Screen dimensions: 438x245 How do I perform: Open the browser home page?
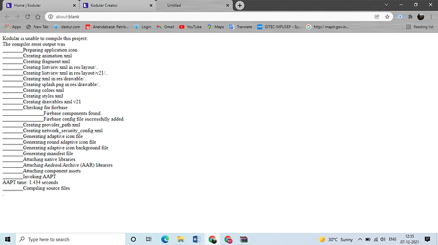37,16
